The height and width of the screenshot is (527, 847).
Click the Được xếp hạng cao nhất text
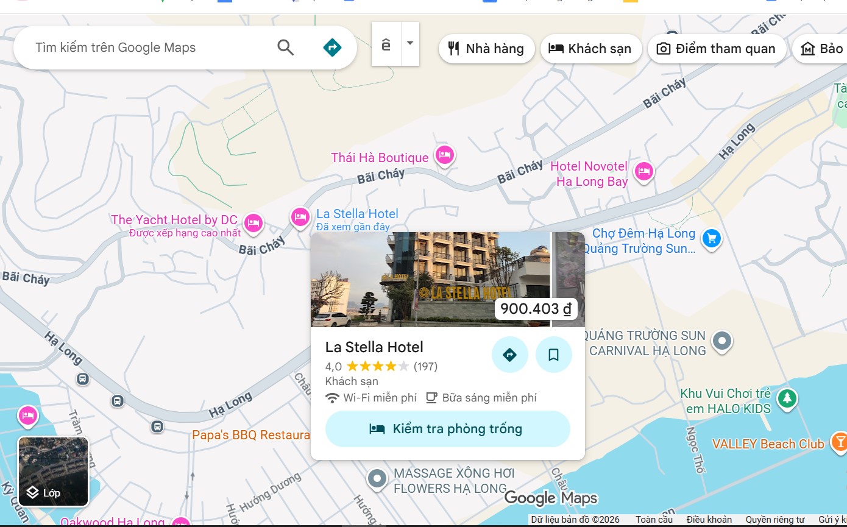pyautogui.click(x=185, y=233)
